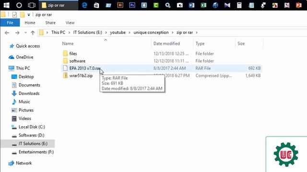Screen dimensions: 307x172
Task: Click the RAR File type cell
Action: (203, 68)
